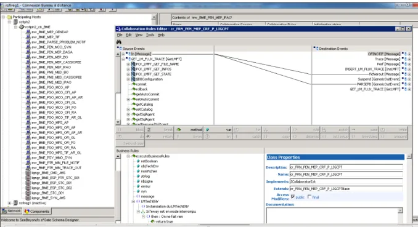Click inside the Documentation text area
The height and width of the screenshot is (227, 418).
click(332, 215)
